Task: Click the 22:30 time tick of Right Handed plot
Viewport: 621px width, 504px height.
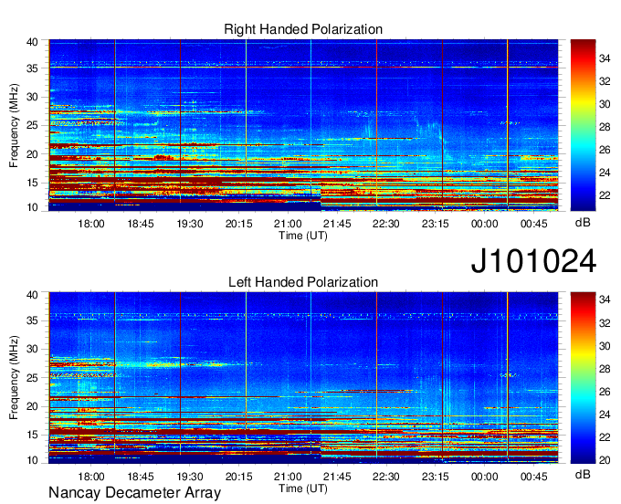Action: (x=385, y=224)
